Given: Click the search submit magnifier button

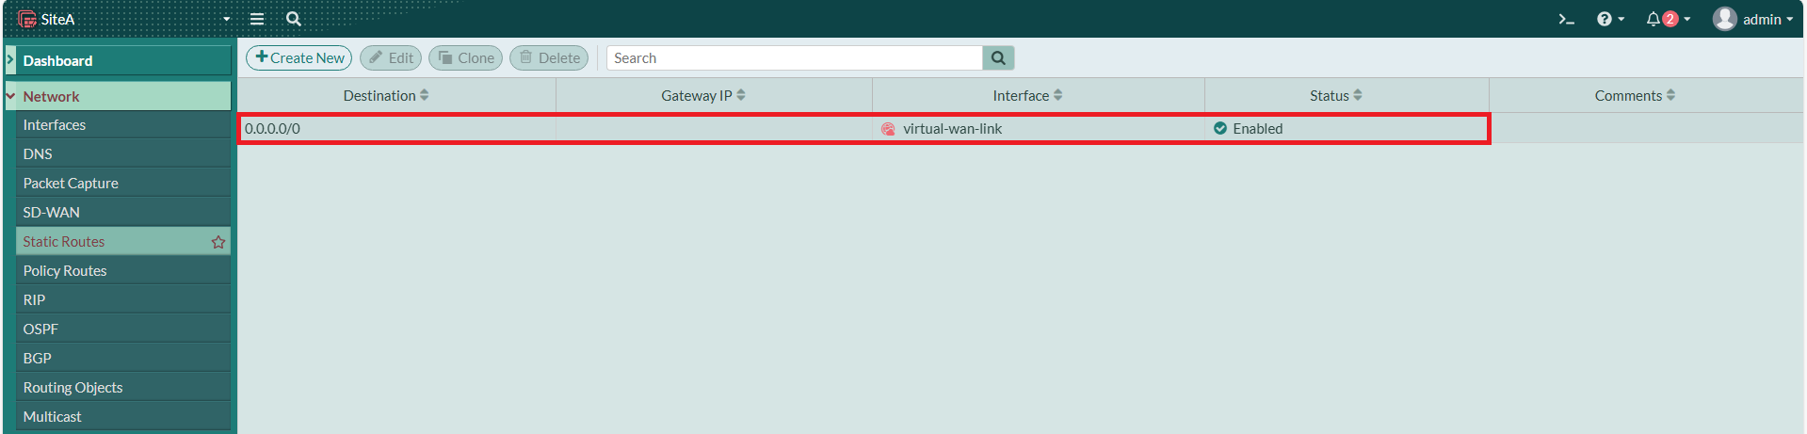Looking at the screenshot, I should [x=998, y=57].
